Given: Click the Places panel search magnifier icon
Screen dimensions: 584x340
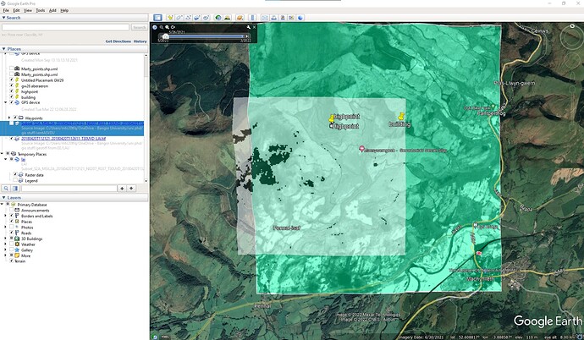Looking at the screenshot, I should click(6, 189).
